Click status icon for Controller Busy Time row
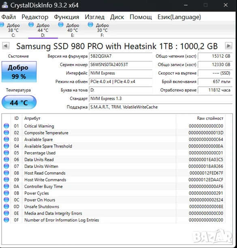 tap(6, 186)
